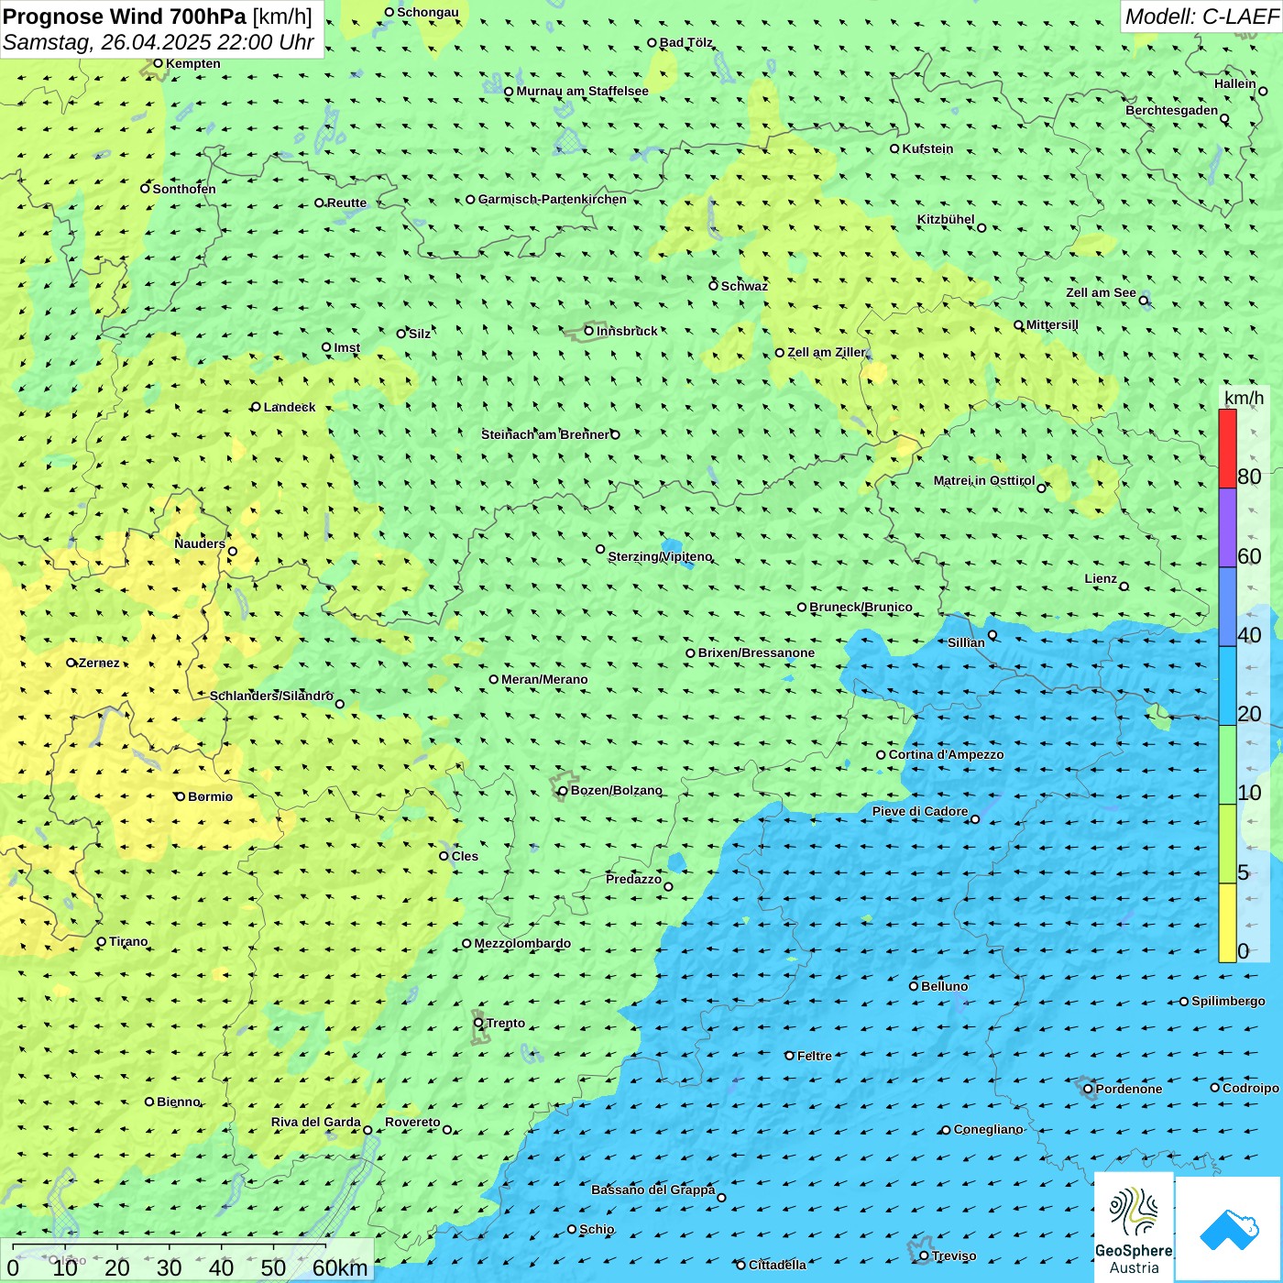1283x1283 pixels.
Task: Click the Lienz location marker
Action: click(1124, 587)
